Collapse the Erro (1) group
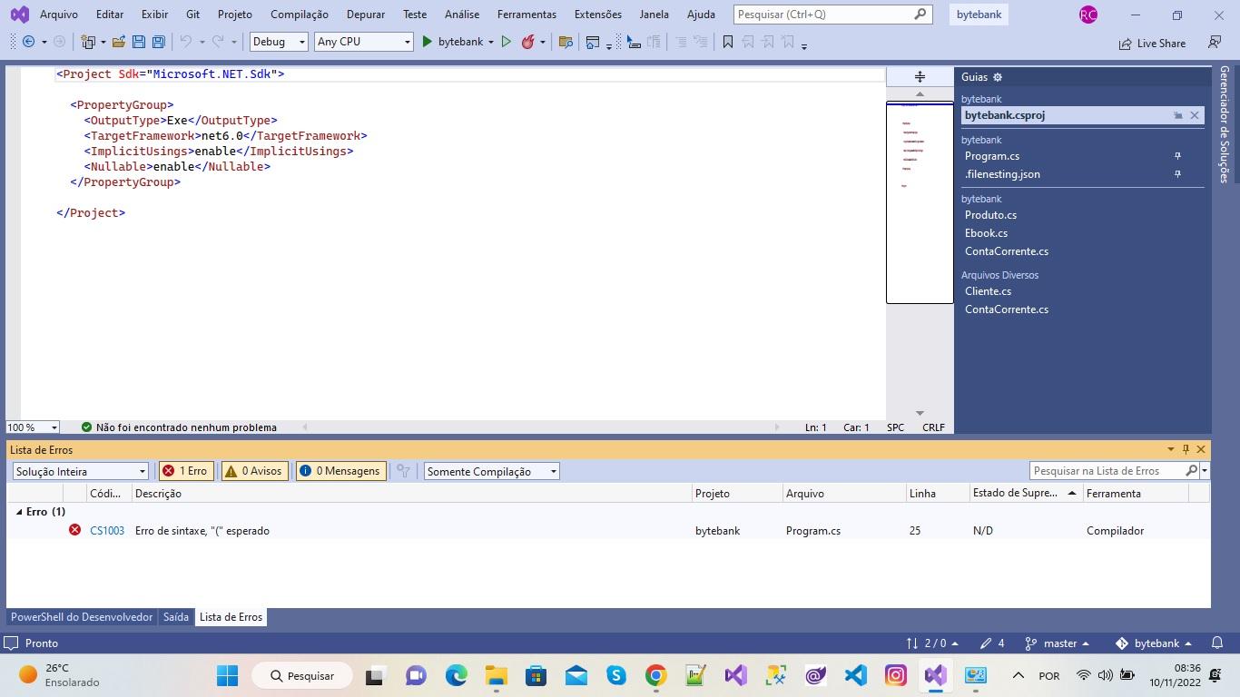The width and height of the screenshot is (1240, 697). point(20,512)
